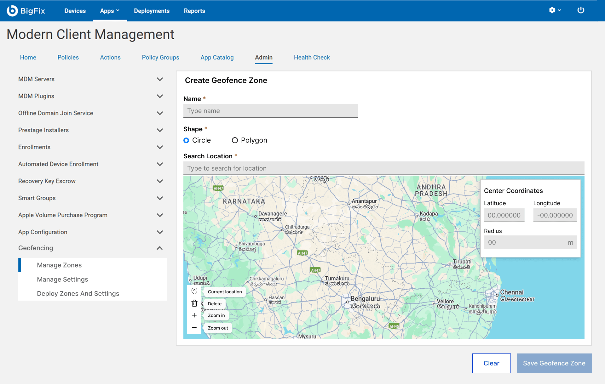This screenshot has width=605, height=384.
Task: Focus the Longitude input field
Action: coord(555,215)
